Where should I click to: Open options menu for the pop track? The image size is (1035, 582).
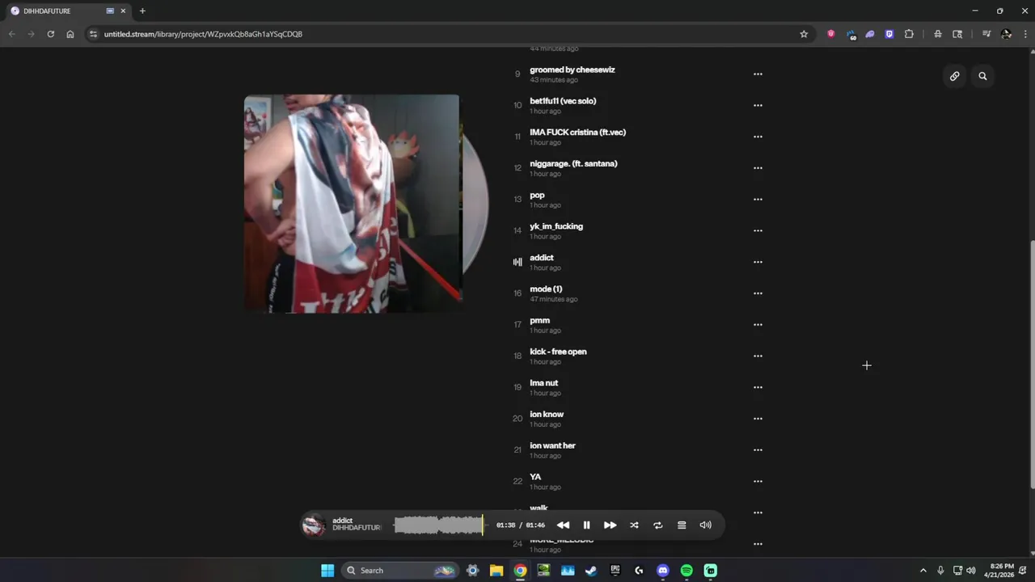tap(758, 199)
